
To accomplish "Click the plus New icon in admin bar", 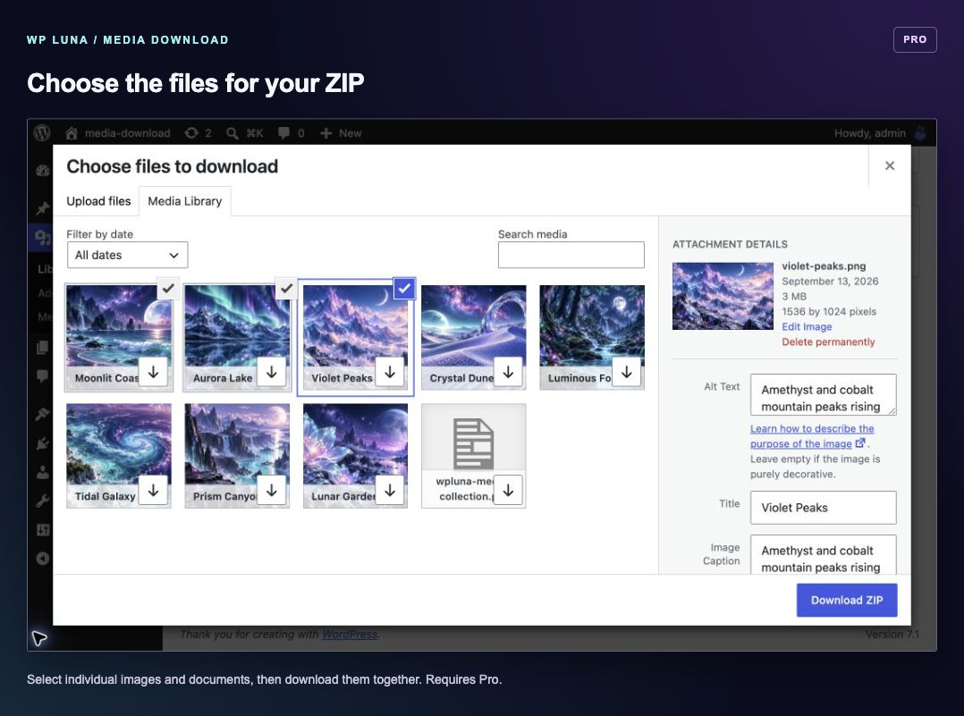I will (326, 133).
